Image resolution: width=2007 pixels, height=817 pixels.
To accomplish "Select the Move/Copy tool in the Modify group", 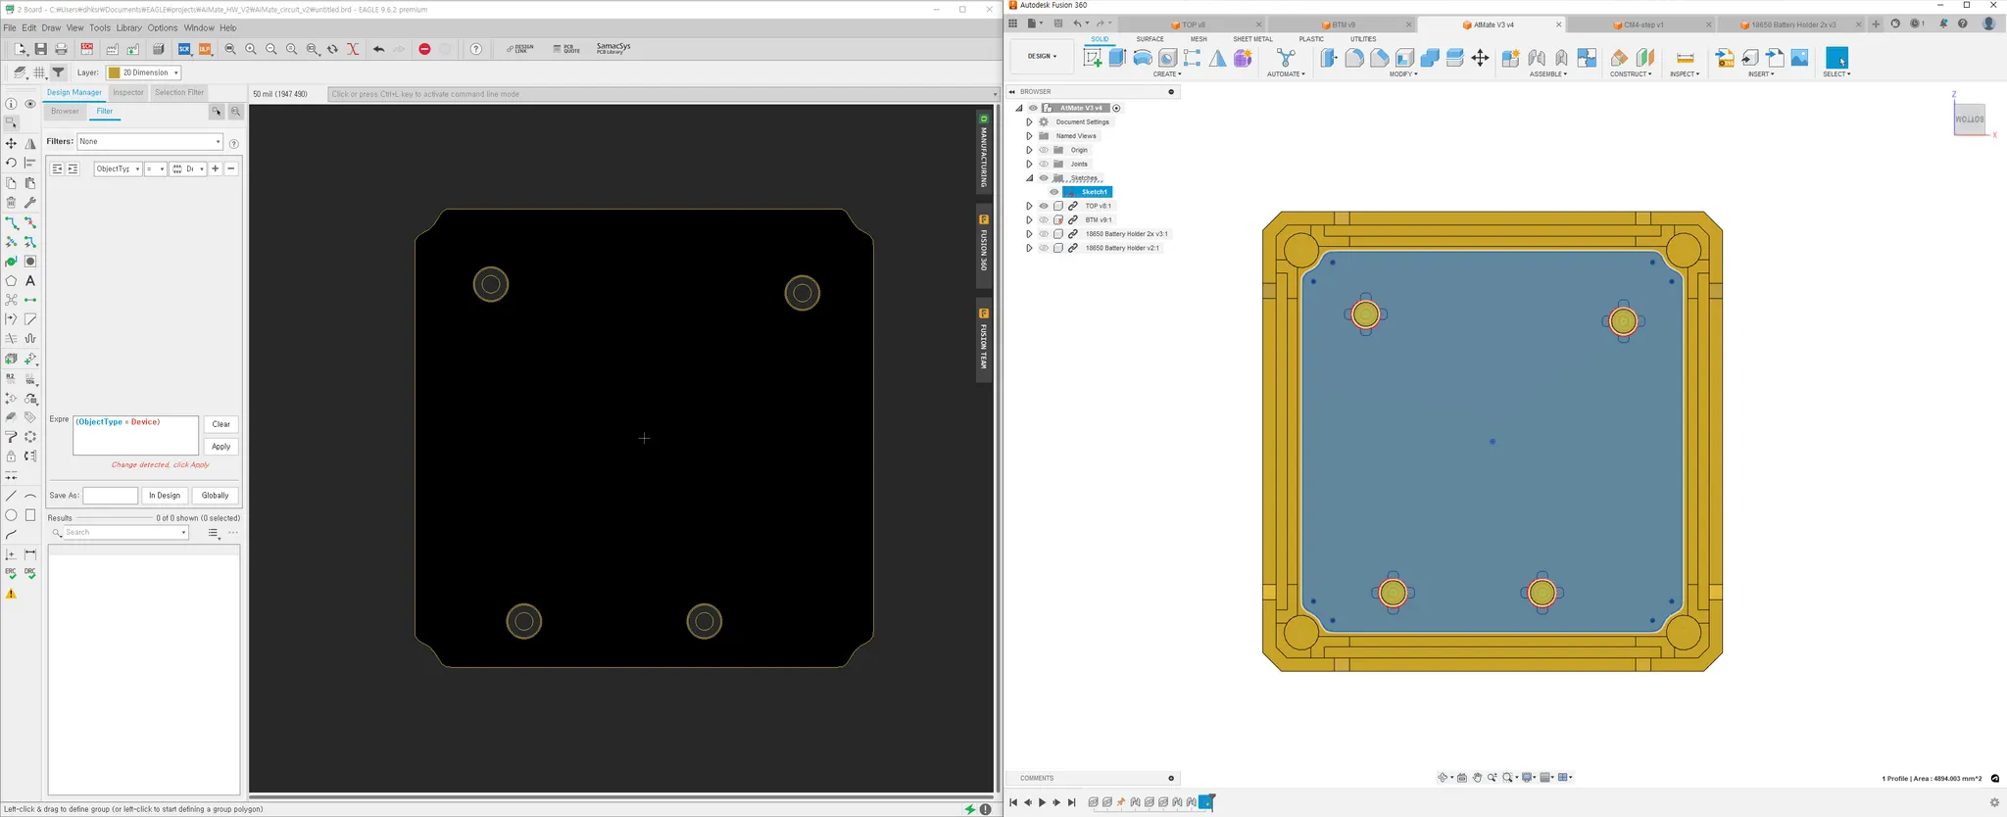I will point(1480,59).
